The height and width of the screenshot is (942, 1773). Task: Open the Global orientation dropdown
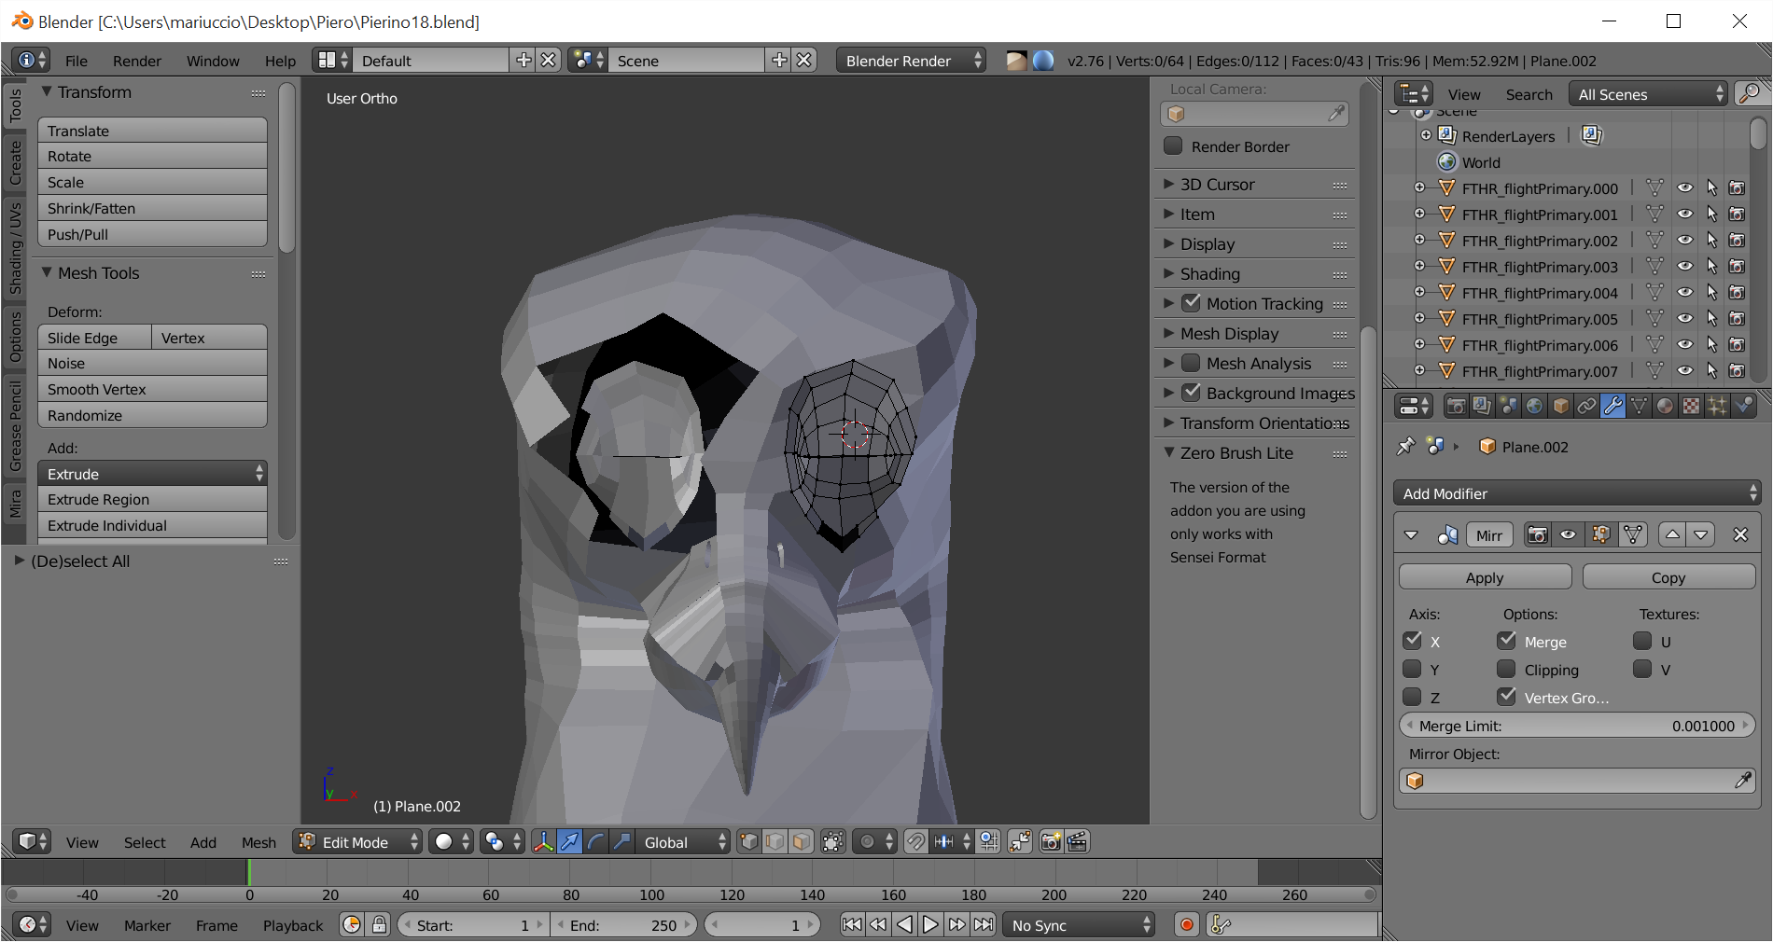(682, 842)
